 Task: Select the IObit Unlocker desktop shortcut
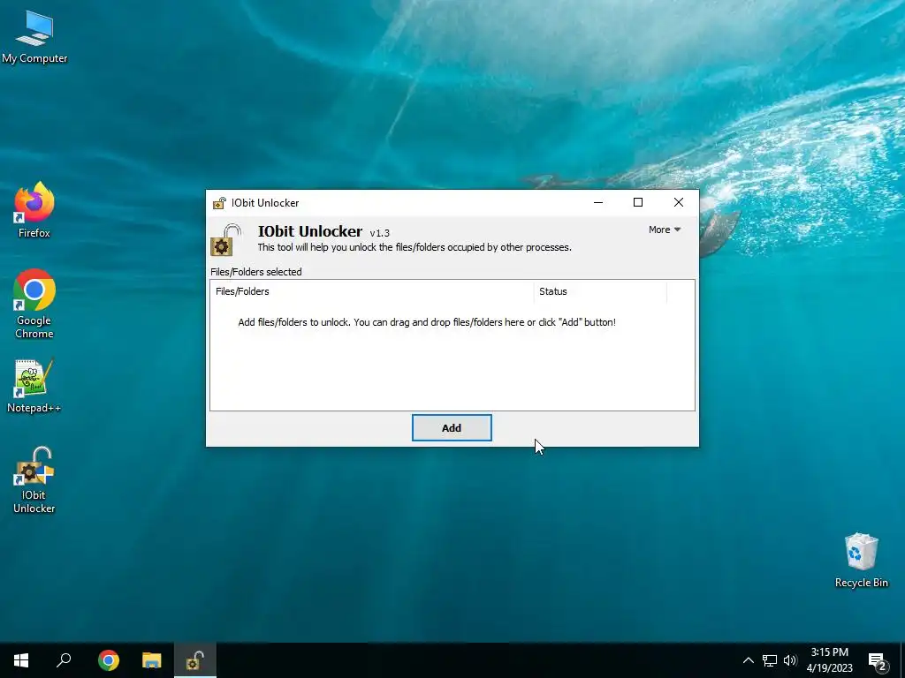point(34,479)
